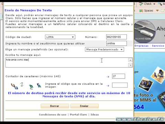Click the name field containing cinthia

pyautogui.click(x=117, y=43)
